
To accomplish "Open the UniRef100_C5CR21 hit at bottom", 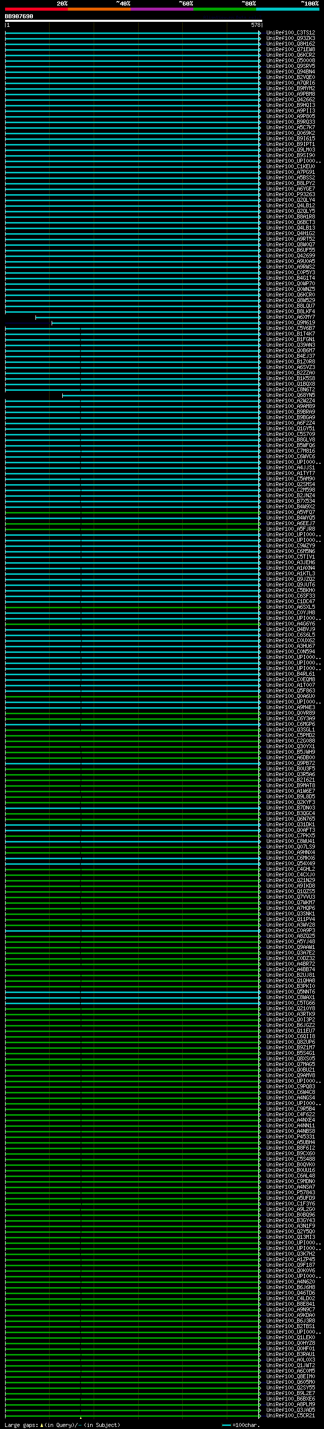I will [290, 1415].
